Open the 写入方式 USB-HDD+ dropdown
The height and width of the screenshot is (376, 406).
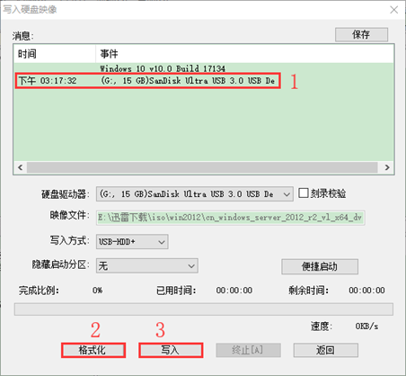pyautogui.click(x=132, y=242)
